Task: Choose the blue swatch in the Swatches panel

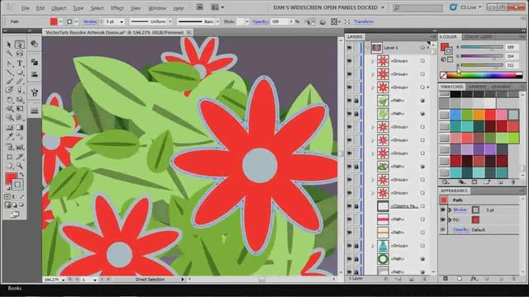Action: click(455, 115)
